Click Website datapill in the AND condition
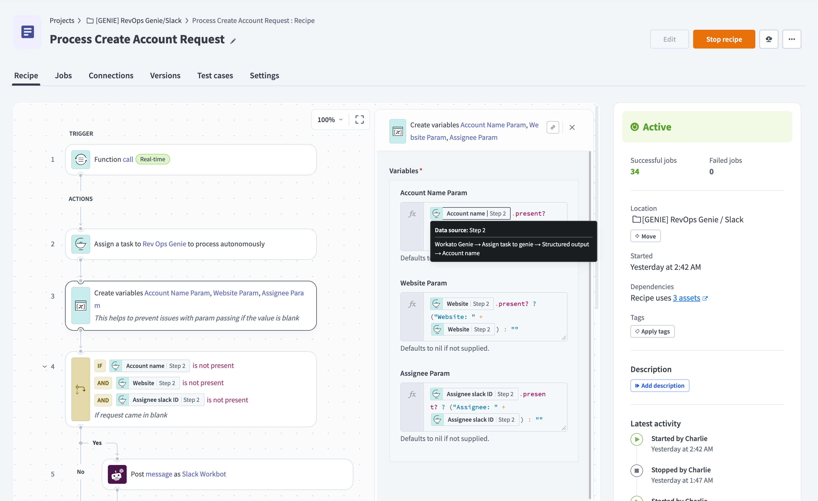The image size is (818, 501). (x=148, y=383)
